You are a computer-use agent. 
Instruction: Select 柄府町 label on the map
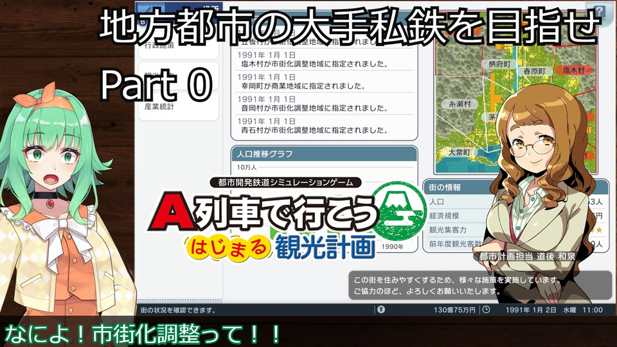(499, 64)
